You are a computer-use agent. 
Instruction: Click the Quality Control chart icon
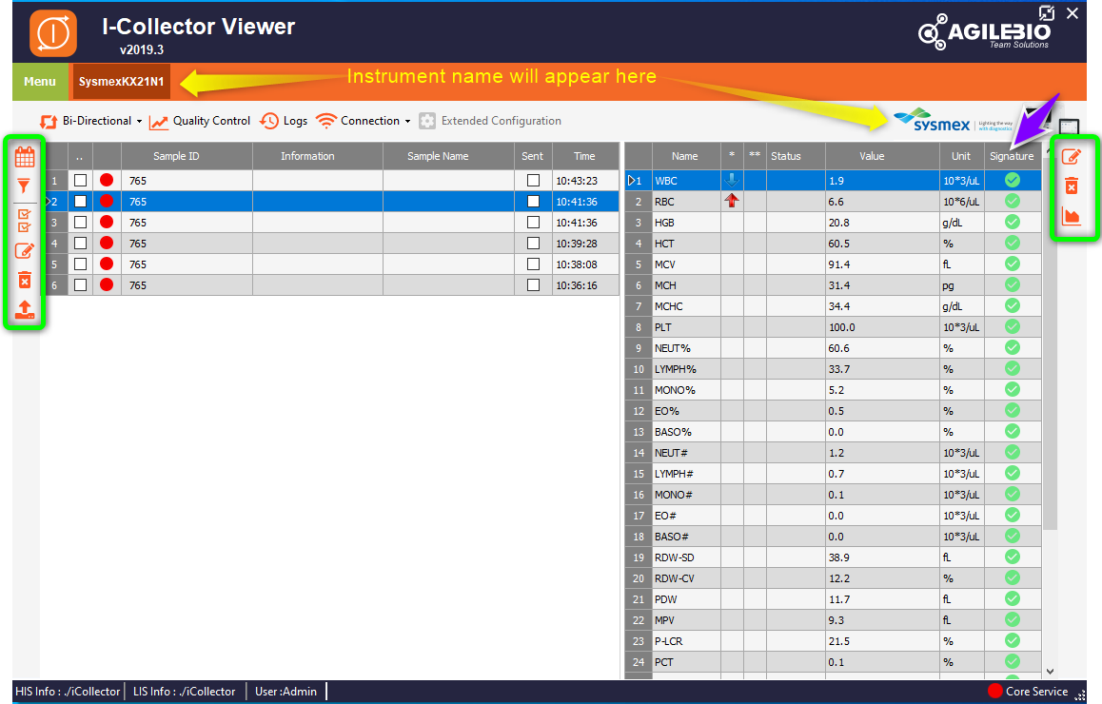[x=159, y=123]
